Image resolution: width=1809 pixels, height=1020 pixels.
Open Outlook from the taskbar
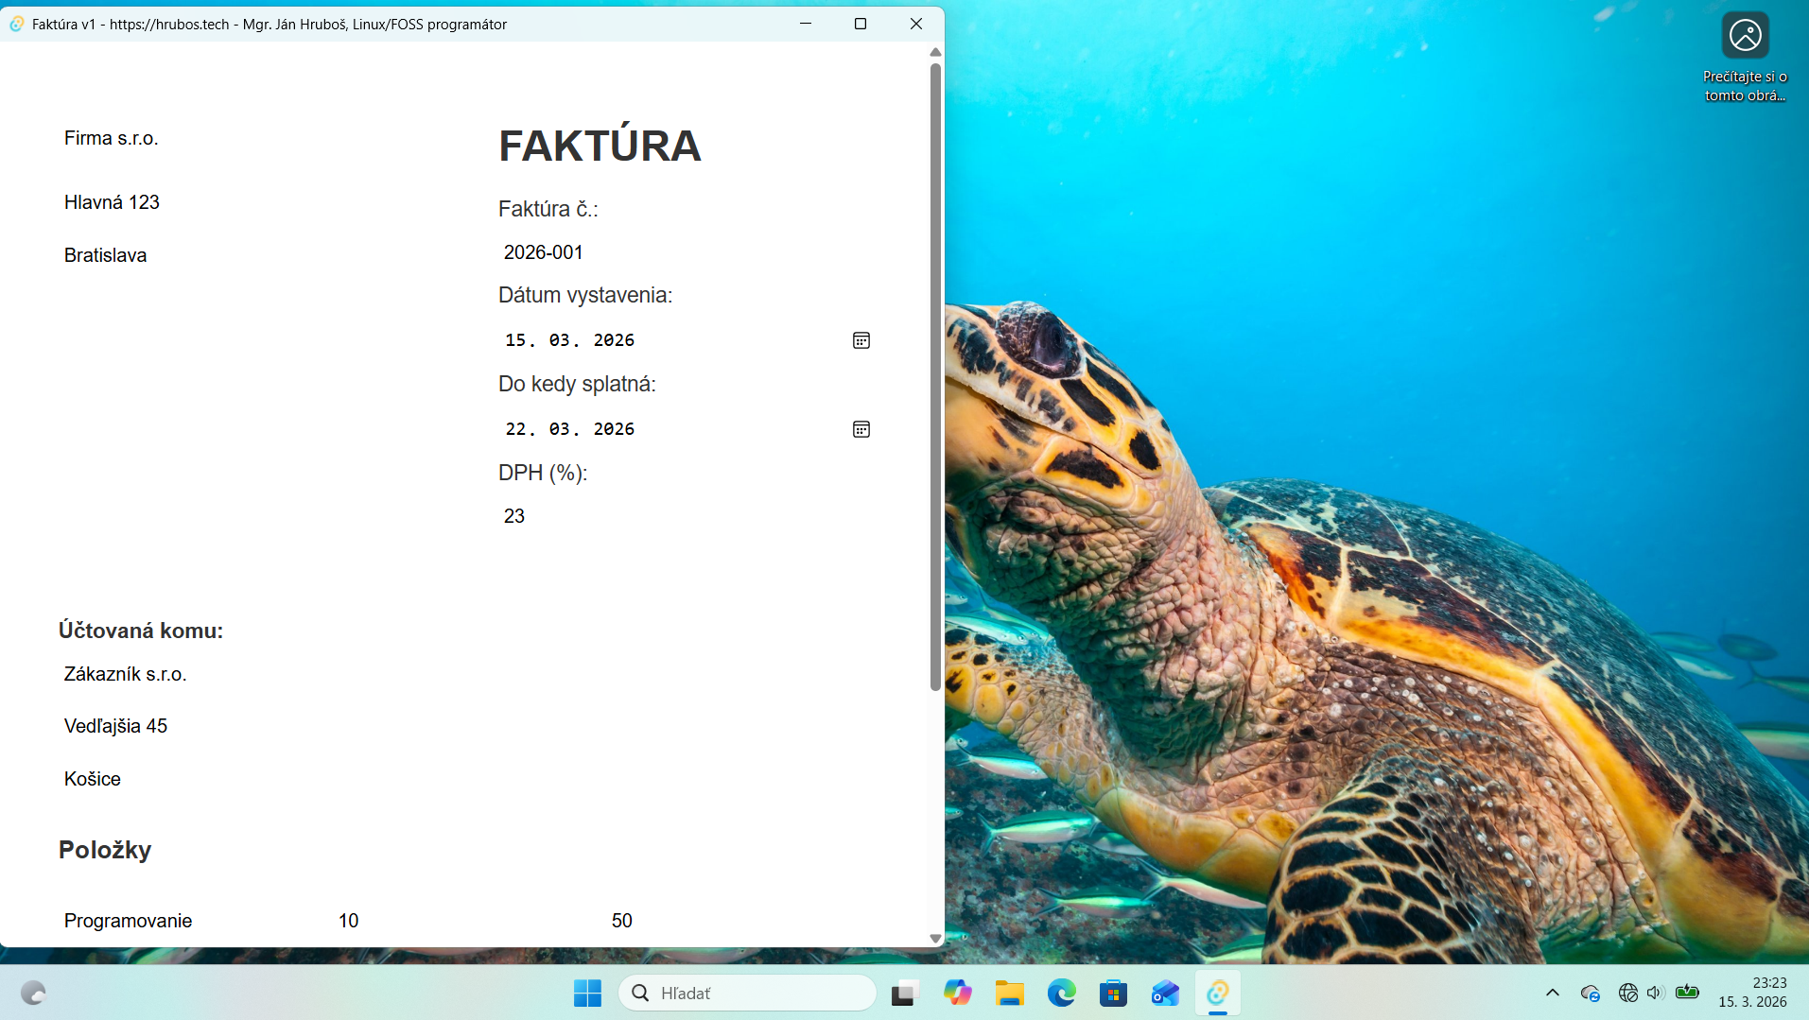1164,993
